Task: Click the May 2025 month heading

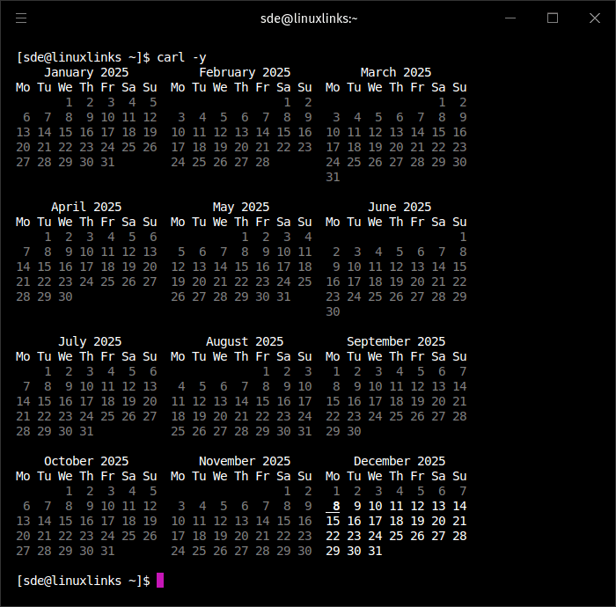Action: point(241,207)
